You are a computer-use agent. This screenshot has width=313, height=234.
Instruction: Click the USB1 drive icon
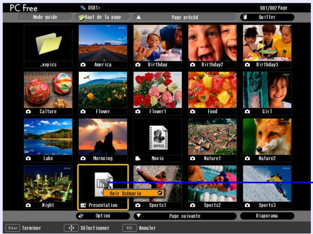coord(83,8)
